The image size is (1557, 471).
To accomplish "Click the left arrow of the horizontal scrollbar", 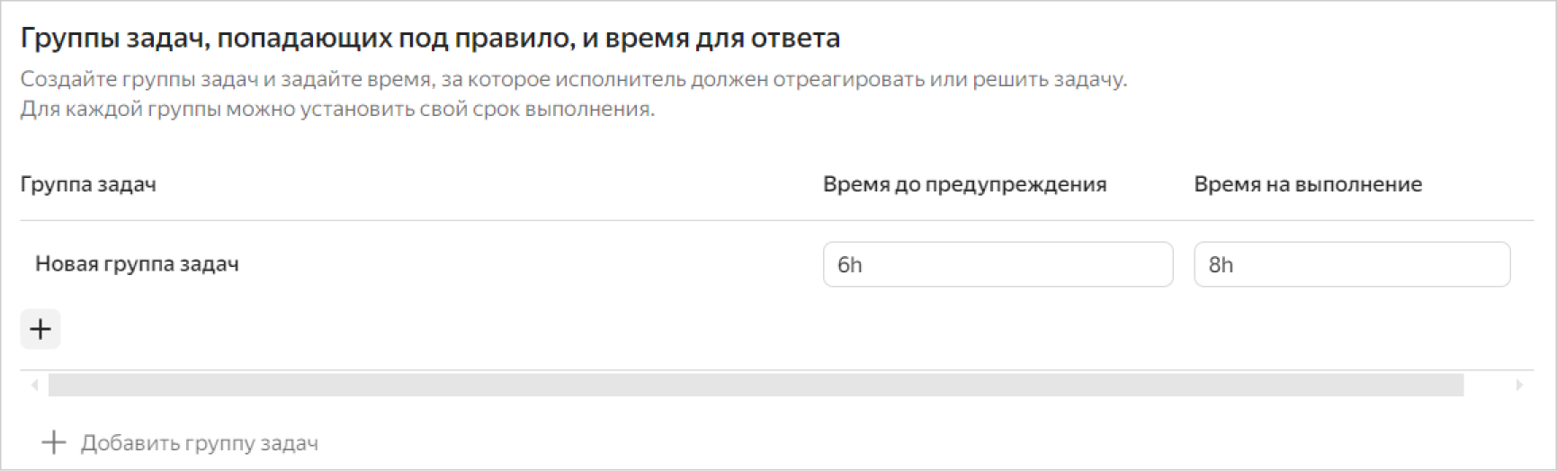I will point(34,385).
